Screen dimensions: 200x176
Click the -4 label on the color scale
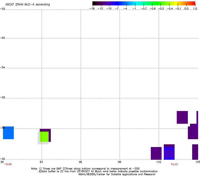125,9
